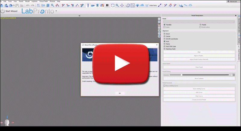Viewport: 241px width, 131px height.
Task: Open the Help menu
Action: pos(58,2)
